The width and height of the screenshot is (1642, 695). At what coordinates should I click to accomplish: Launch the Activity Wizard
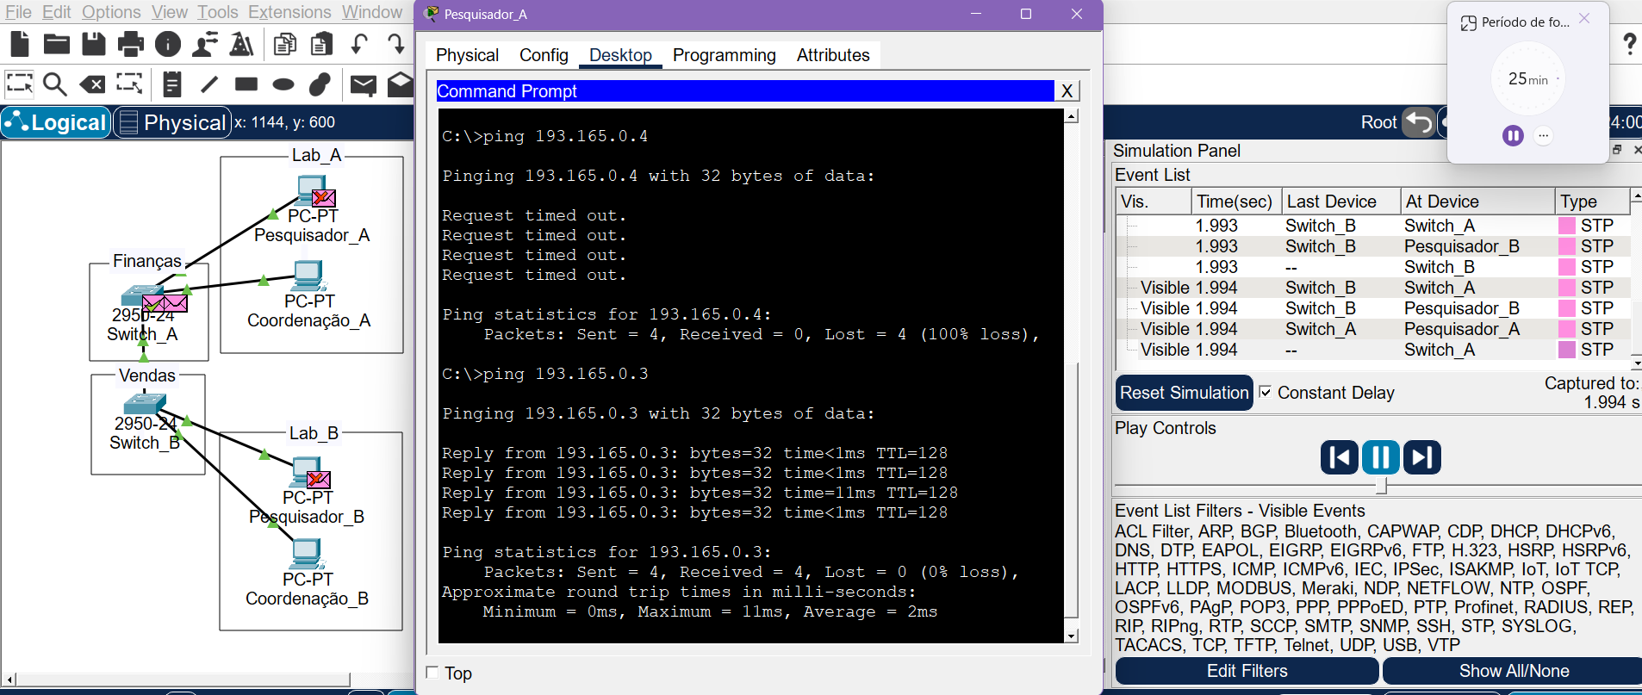pyautogui.click(x=242, y=43)
